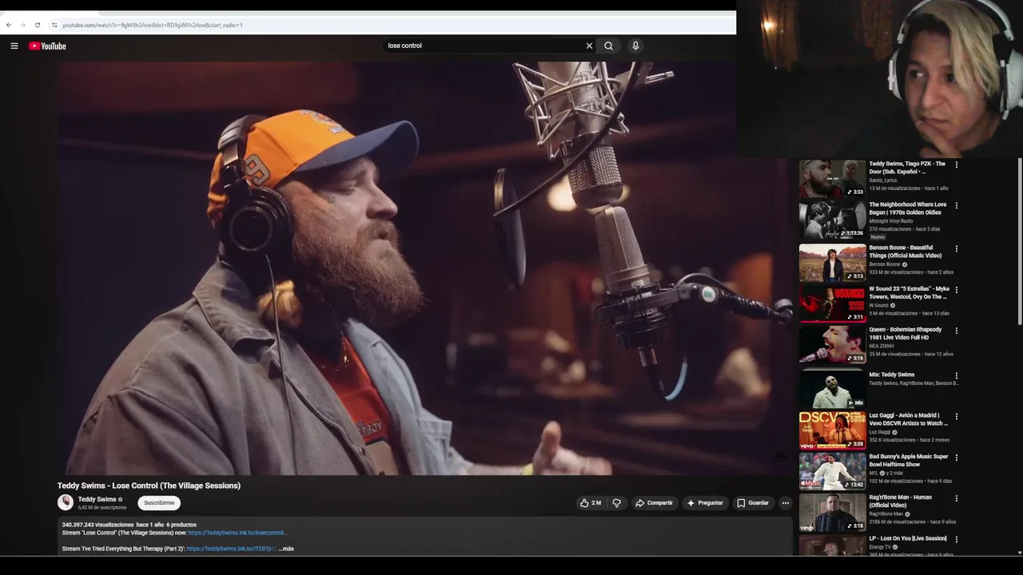This screenshot has width=1023, height=575.
Task: Click the magnifier search button
Action: pyautogui.click(x=609, y=46)
